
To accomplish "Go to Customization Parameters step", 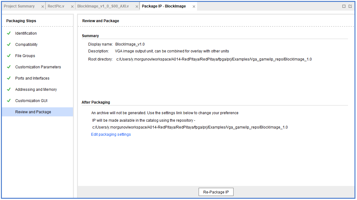I will (38, 67).
